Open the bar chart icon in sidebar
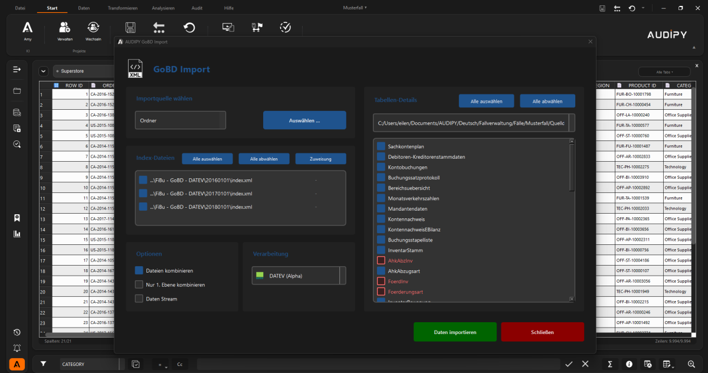 click(17, 234)
